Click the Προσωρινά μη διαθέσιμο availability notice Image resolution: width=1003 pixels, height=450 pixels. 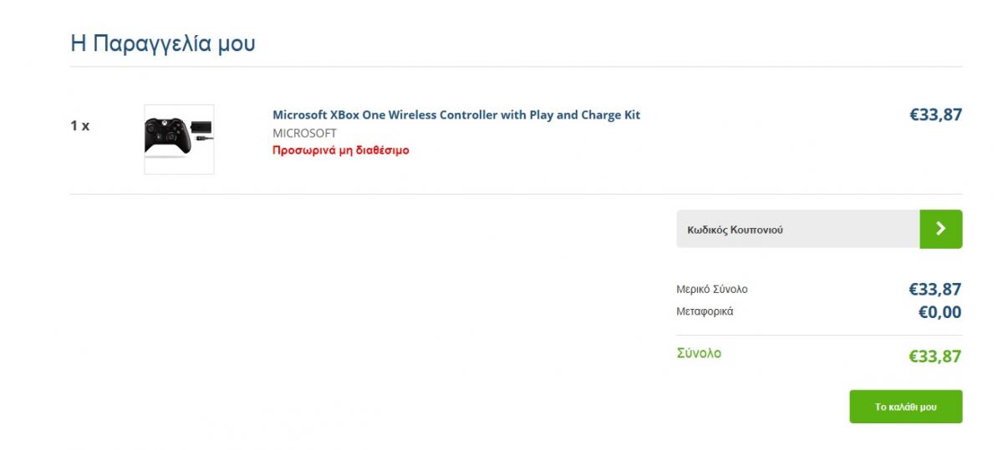coord(341,151)
